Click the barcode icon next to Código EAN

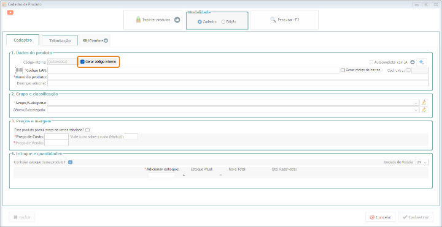19,70
